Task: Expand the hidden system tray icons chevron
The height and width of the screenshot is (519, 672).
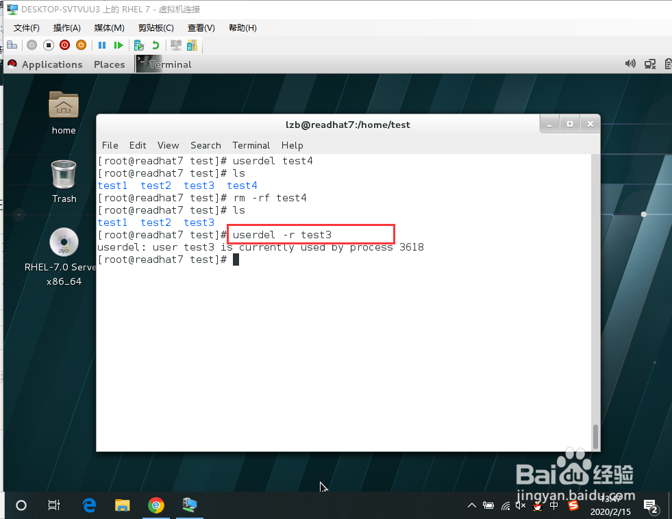Action: pos(472,505)
